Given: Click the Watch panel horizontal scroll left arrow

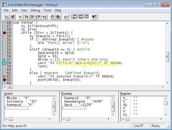Looking at the screenshot, I should [6, 119].
